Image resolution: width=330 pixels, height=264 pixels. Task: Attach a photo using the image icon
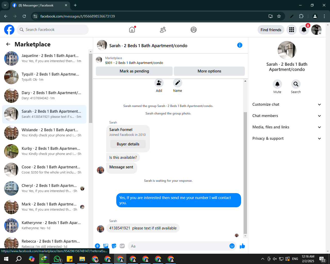pyautogui.click(x=106, y=246)
